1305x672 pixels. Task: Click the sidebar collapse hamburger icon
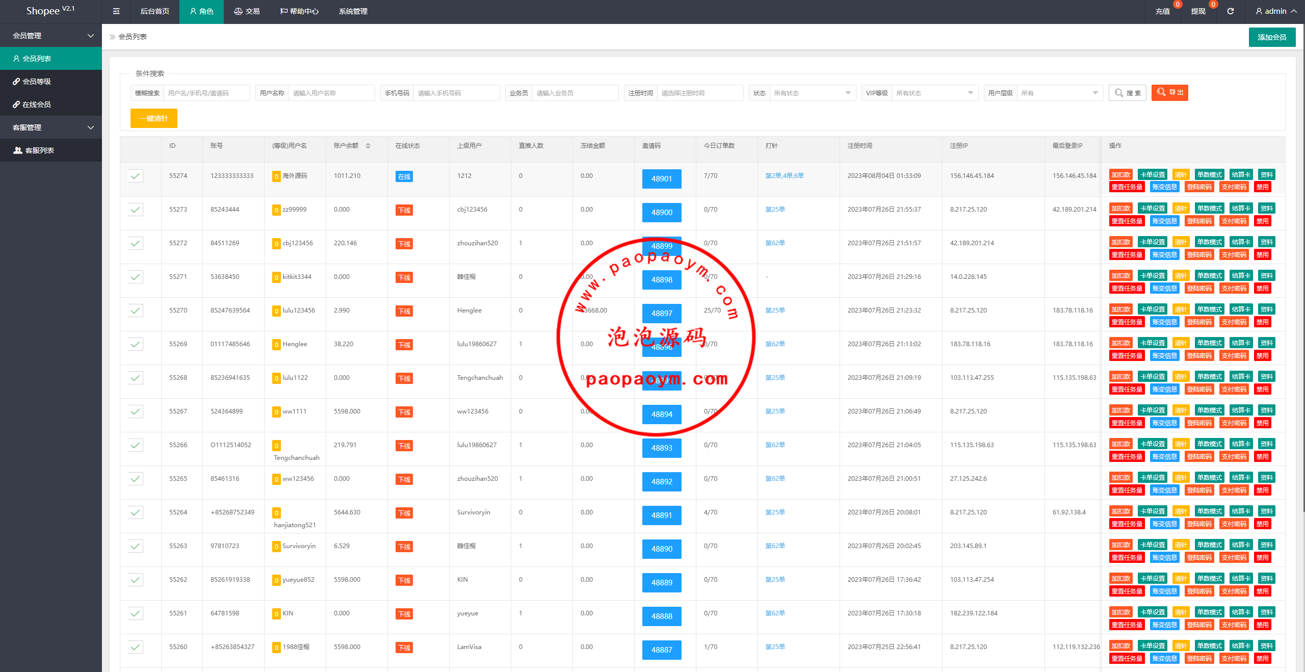[x=116, y=11]
